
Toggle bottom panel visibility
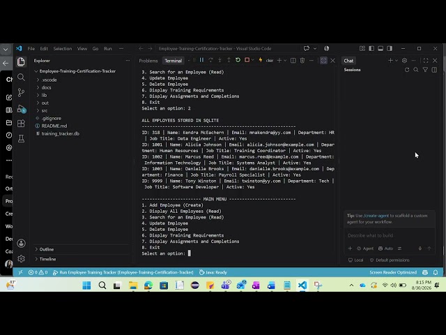(x=380, y=48)
